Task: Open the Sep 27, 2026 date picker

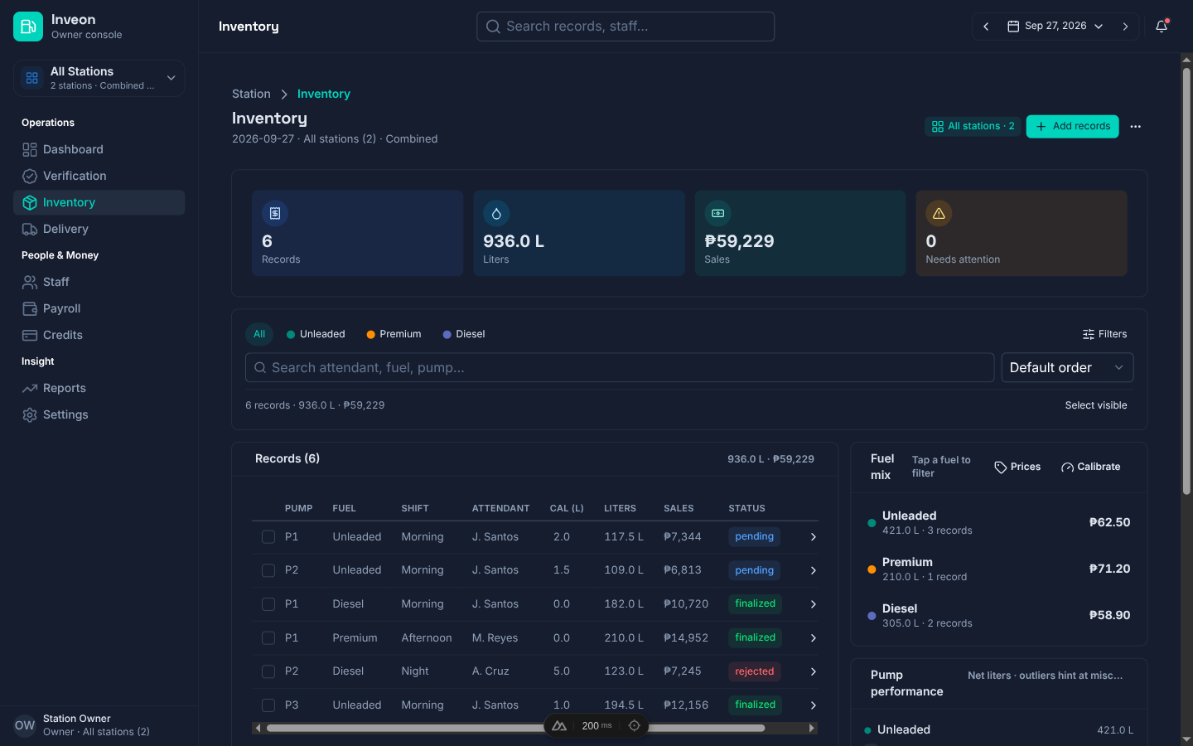Action: pos(1055,27)
